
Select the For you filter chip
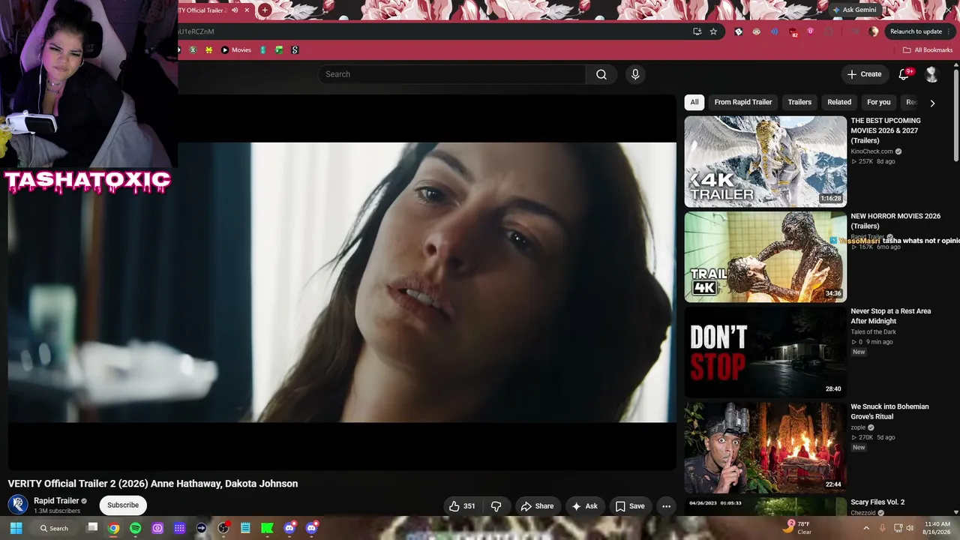879,102
